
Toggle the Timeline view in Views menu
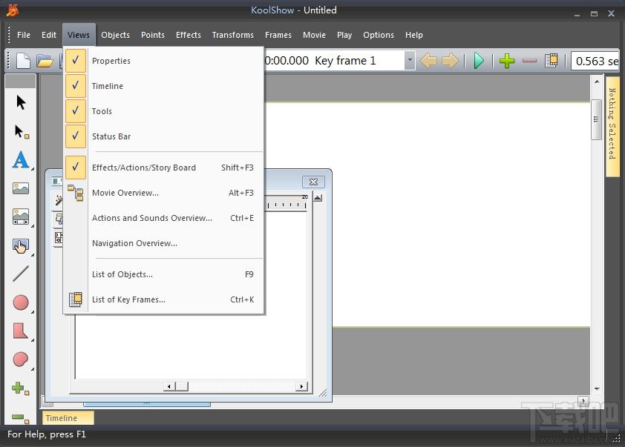pyautogui.click(x=164, y=86)
